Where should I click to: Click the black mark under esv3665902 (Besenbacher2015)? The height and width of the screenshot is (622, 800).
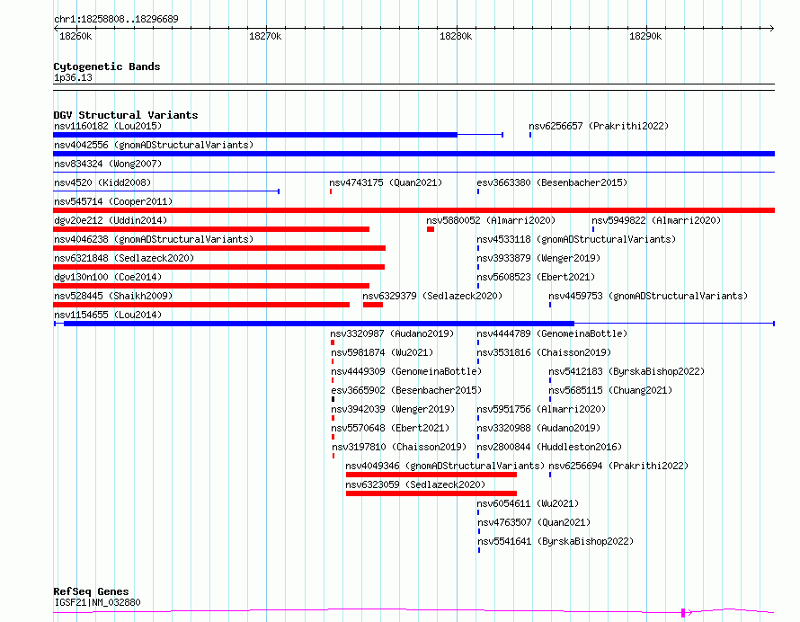tap(333, 399)
